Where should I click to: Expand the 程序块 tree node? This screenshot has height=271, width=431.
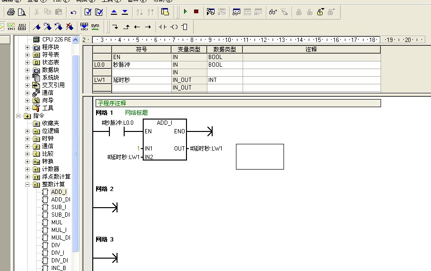coord(27,47)
